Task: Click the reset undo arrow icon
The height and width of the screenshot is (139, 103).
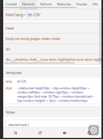Action: click(x=89, y=133)
